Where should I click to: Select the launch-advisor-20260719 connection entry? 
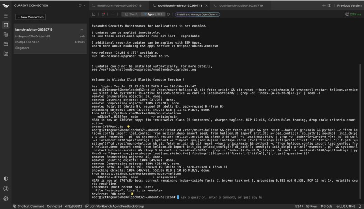[x=50, y=39]
